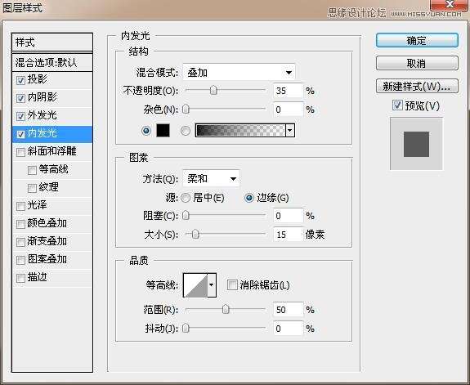
Task: Enable the 纹理 texture checkbox
Action: 32,188
